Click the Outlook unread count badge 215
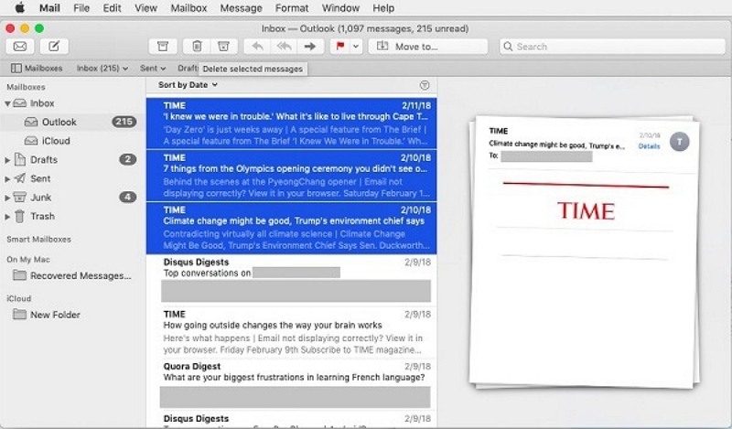Screen dimensions: 732x429 pyautogui.click(x=124, y=122)
